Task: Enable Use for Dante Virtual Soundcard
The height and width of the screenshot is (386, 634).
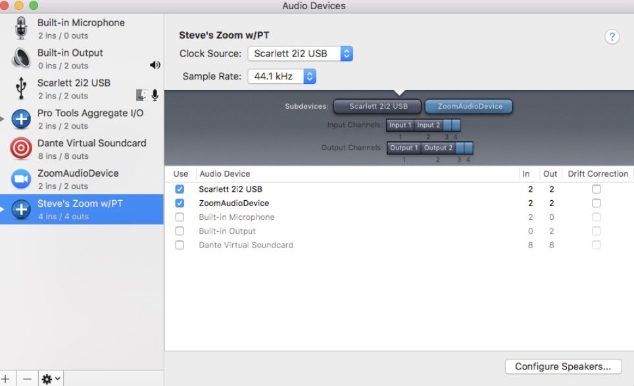Action: [x=180, y=245]
